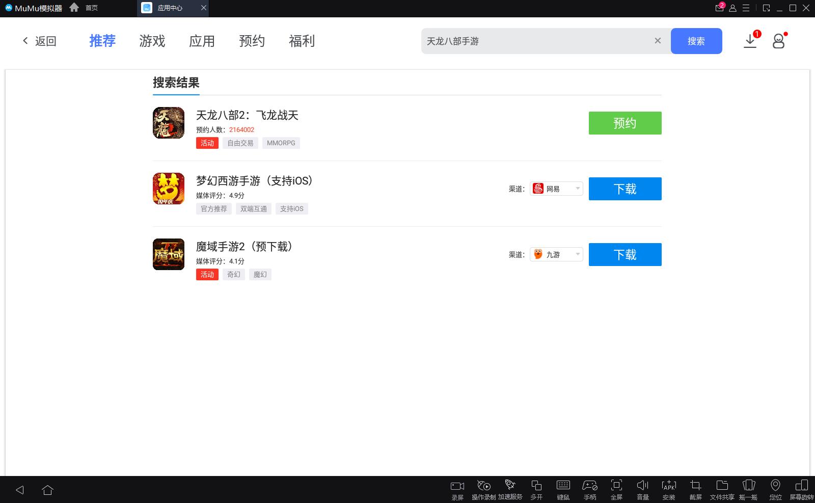Click the green 预约 button for 天龙八部2
Image resolution: width=815 pixels, height=503 pixels.
pos(625,123)
